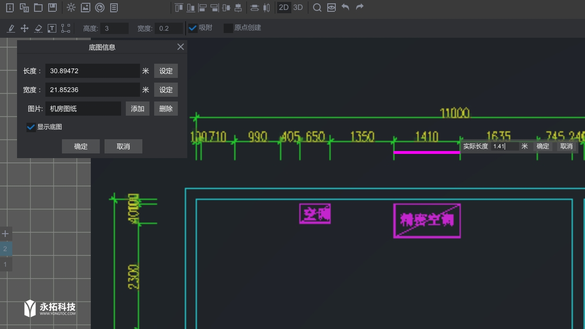This screenshot has height=329, width=585.
Task: Enable the 原点创建 checkbox
Action: click(x=228, y=28)
